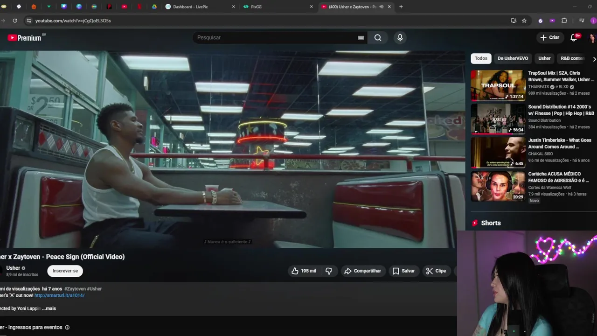Click the Sound Distribution channel name

[x=544, y=120]
